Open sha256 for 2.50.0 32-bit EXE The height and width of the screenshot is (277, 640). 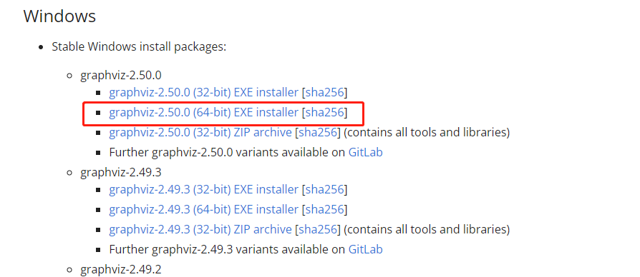tap(325, 92)
